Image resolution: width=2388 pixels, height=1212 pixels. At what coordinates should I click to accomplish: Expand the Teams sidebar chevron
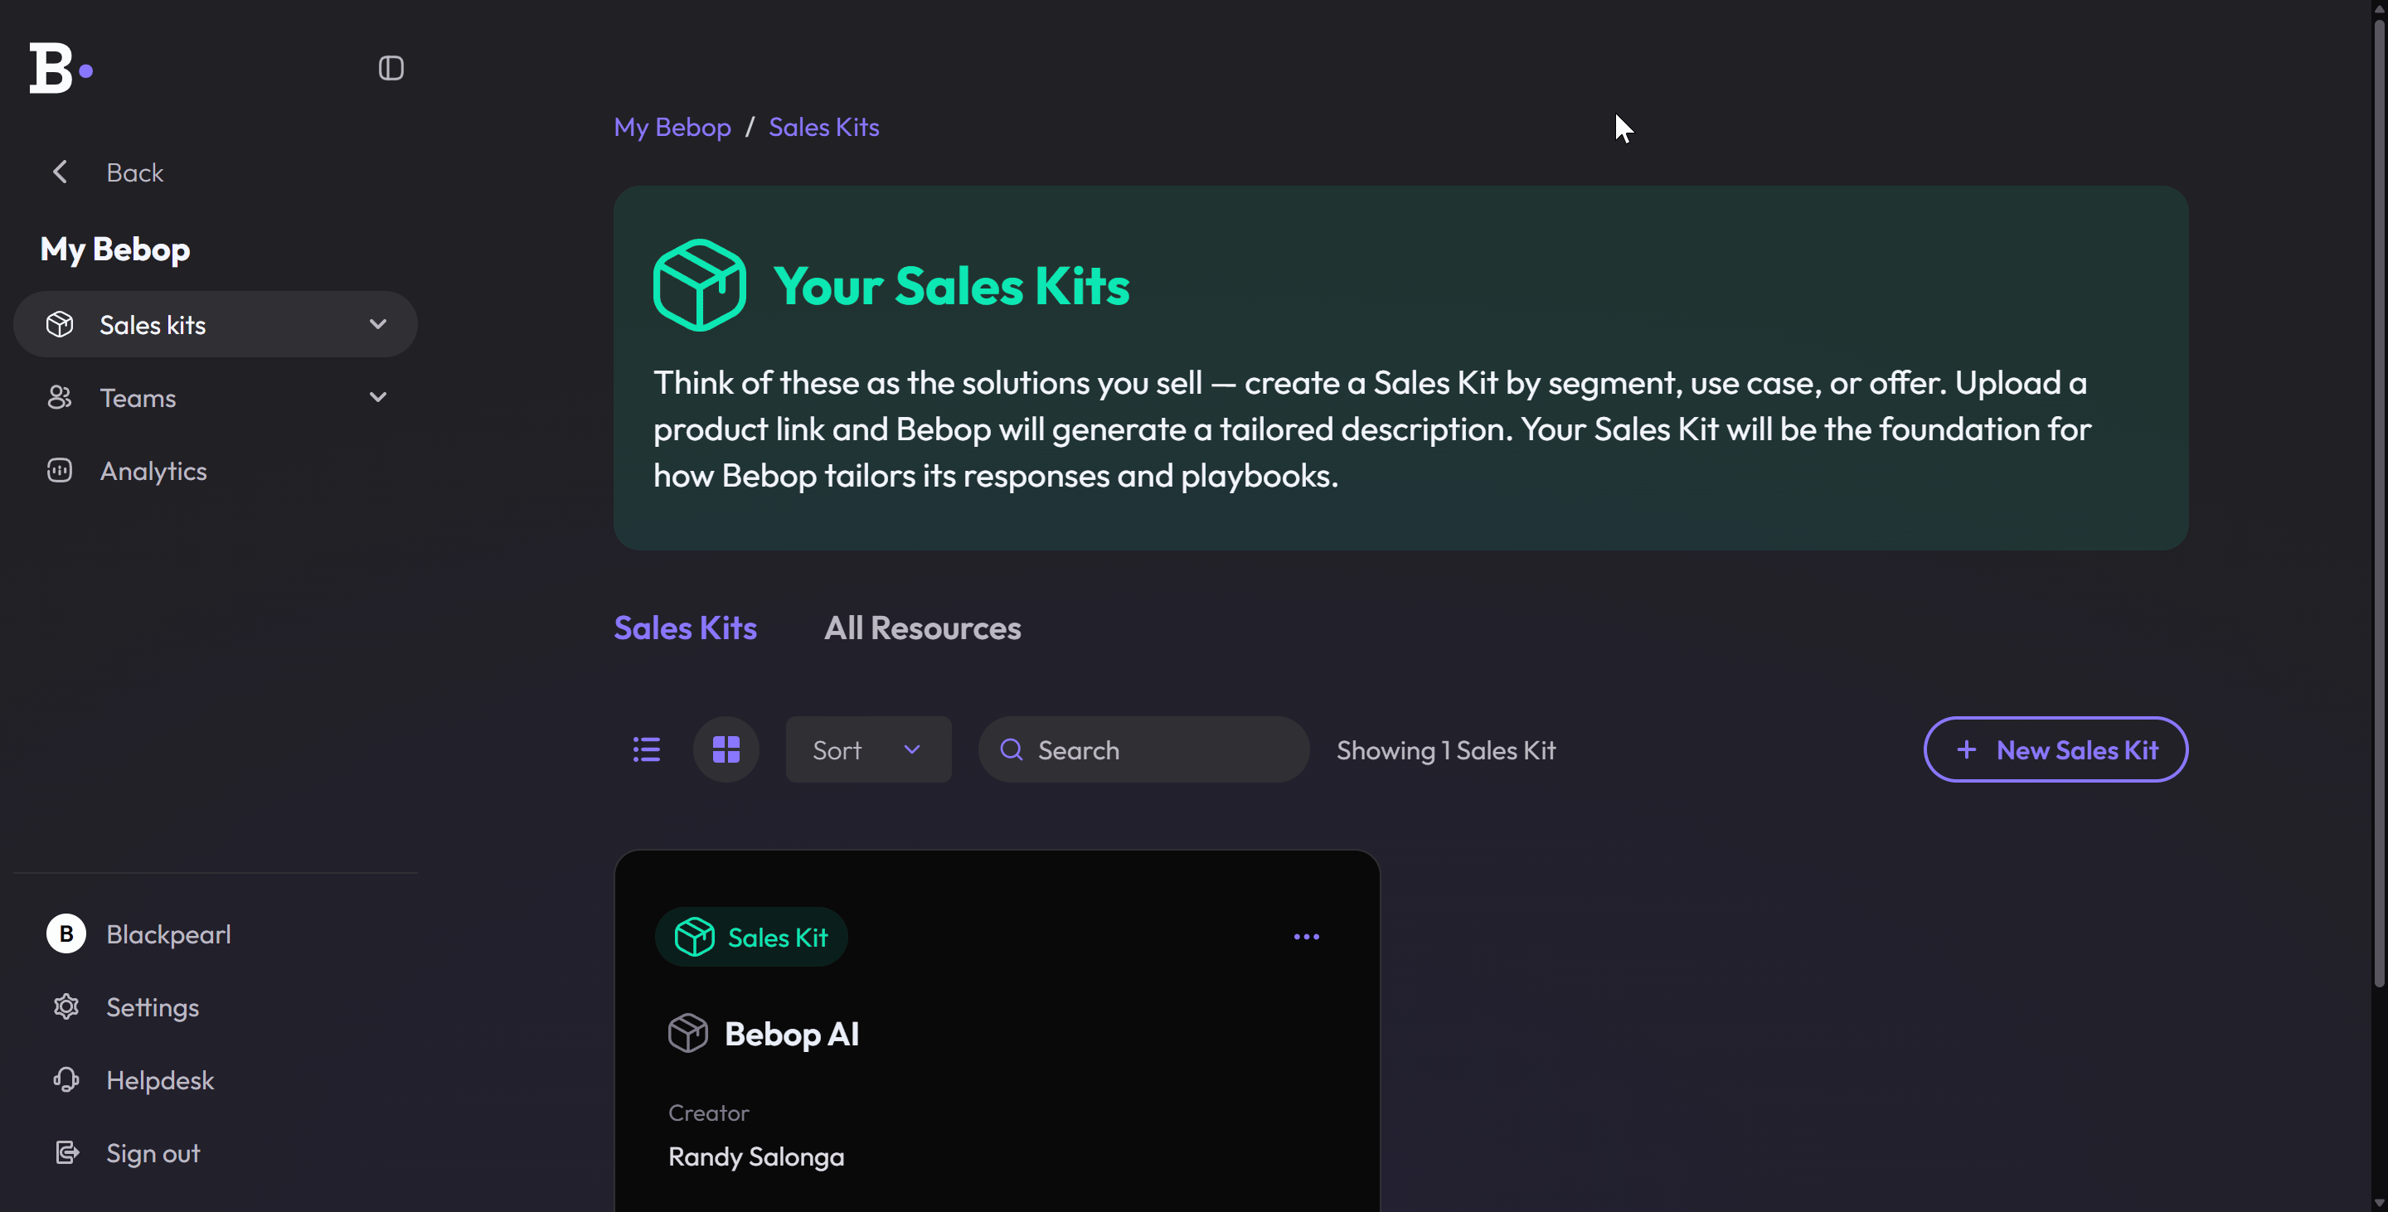377,398
